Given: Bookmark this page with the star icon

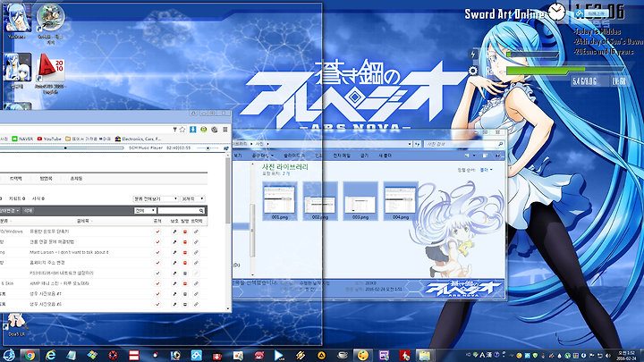Looking at the screenshot, I should point(182,130).
